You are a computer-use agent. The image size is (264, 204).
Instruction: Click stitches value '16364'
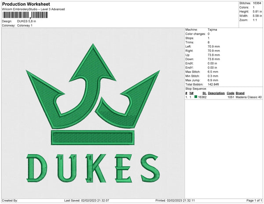(257, 3)
